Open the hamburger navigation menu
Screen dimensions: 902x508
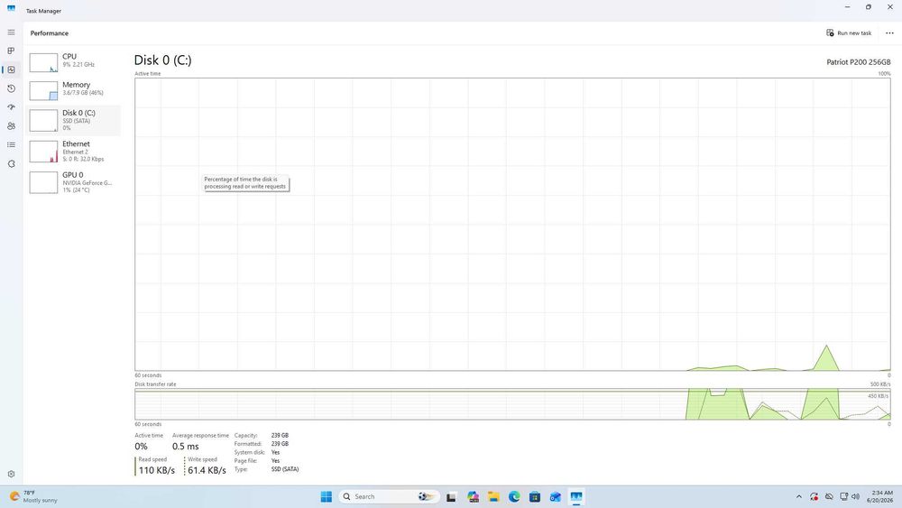point(11,32)
